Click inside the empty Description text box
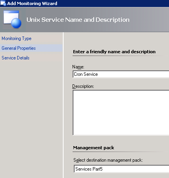This screenshot has height=178, width=169. coord(121,113)
